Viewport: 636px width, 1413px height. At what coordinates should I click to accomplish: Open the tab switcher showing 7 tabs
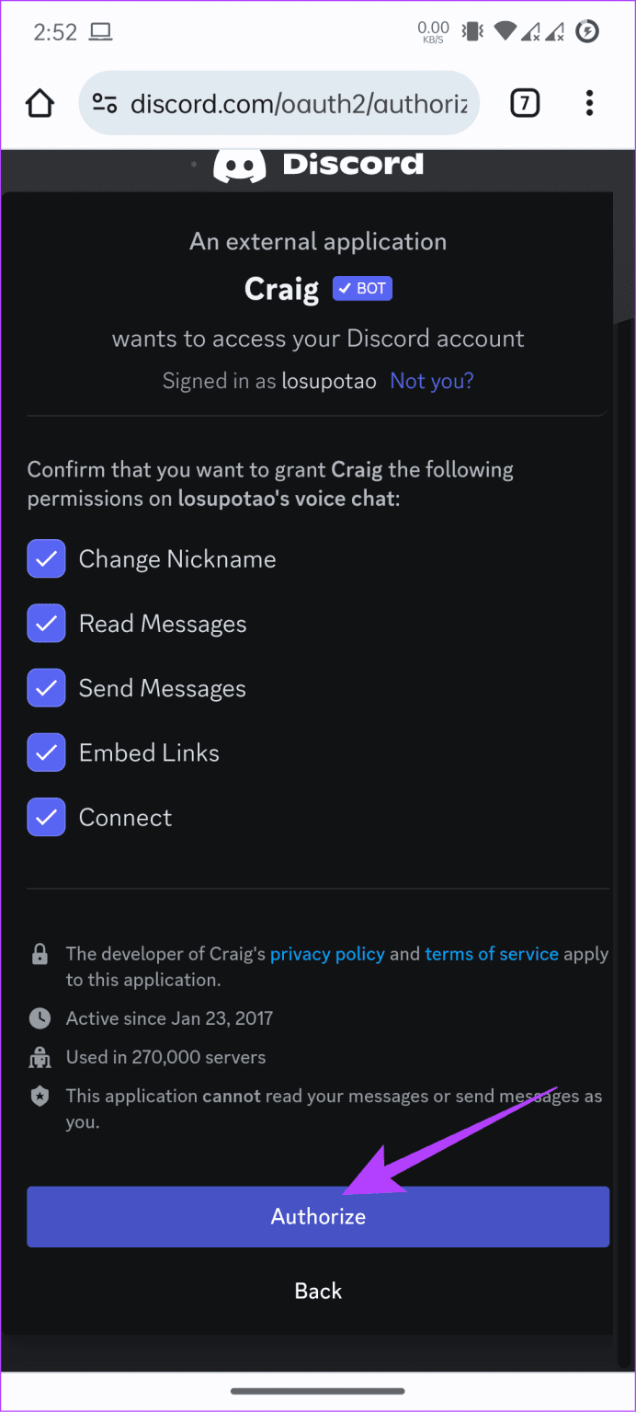(525, 103)
